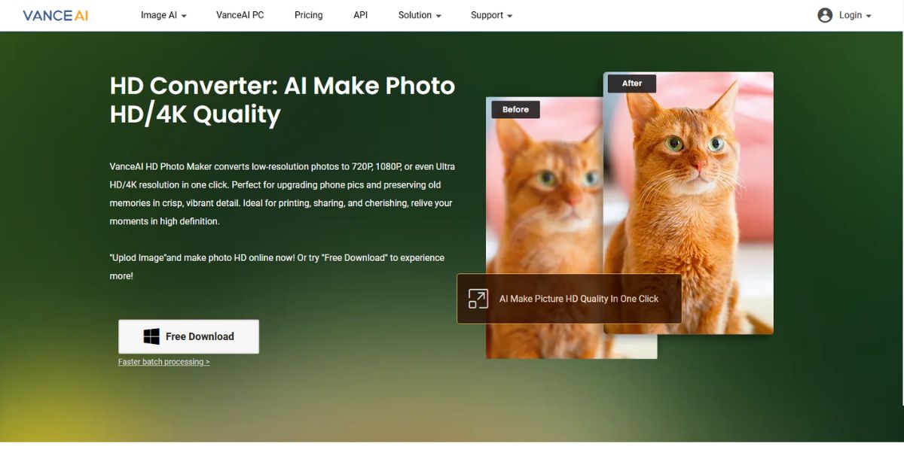The width and height of the screenshot is (904, 459).
Task: Click AI Make Picture HD Quality banner
Action: (569, 299)
